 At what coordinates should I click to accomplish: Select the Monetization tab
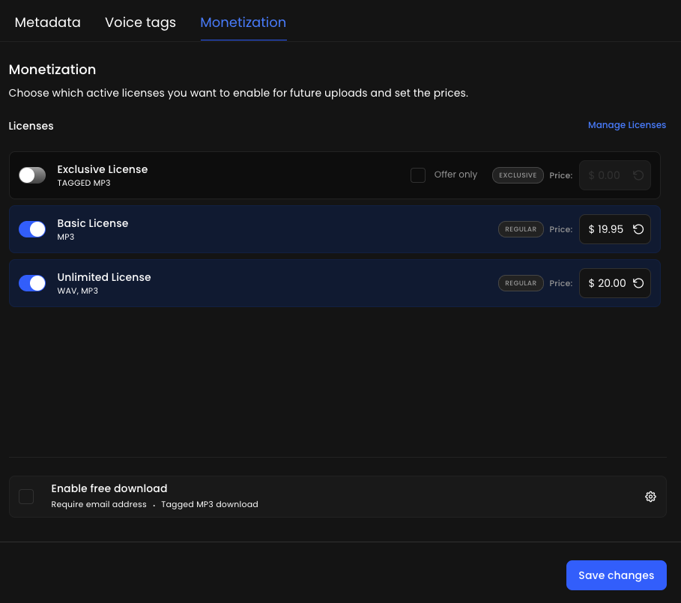pyautogui.click(x=243, y=22)
